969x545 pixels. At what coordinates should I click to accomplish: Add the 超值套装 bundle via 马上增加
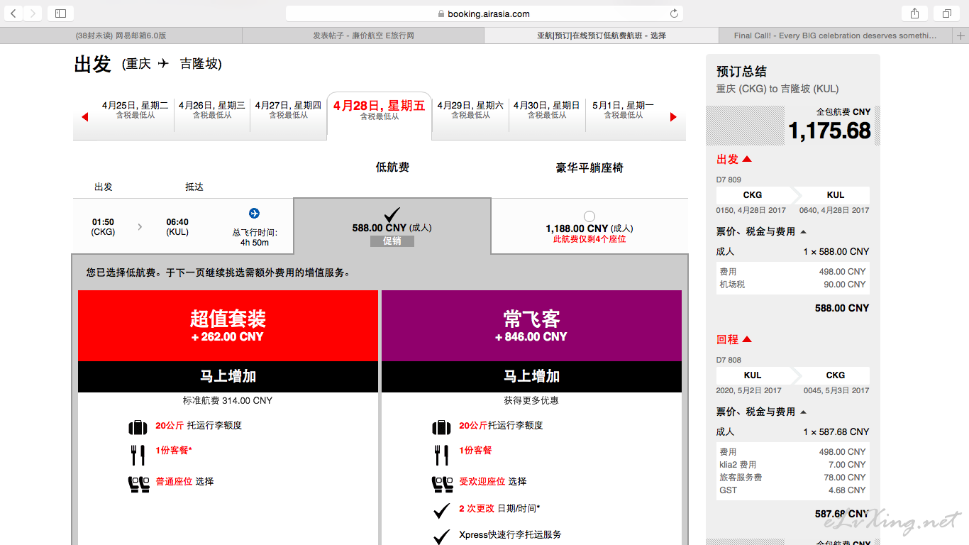(228, 377)
